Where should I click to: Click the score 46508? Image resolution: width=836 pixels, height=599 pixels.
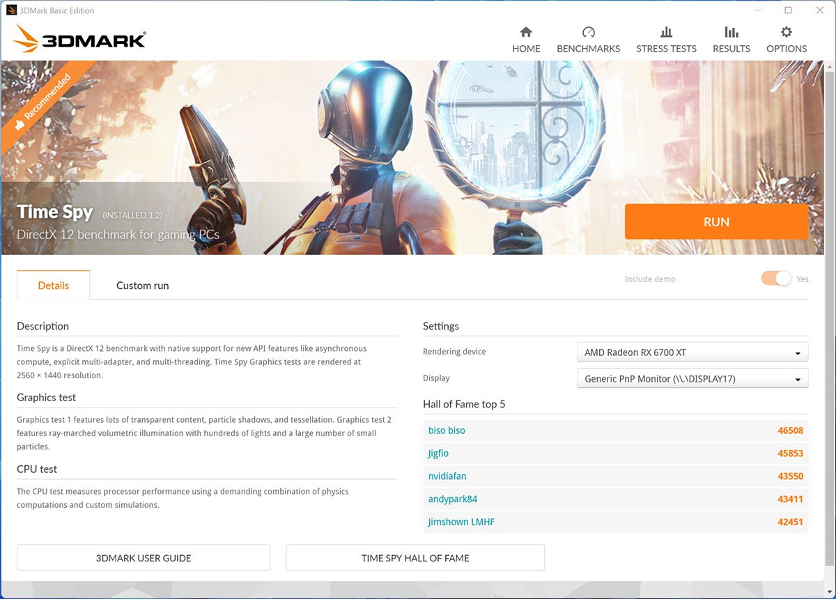791,430
